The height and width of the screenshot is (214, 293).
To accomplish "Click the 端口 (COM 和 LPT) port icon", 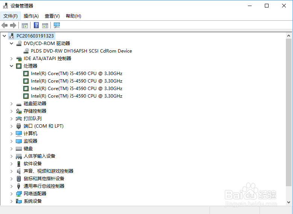I will 19,126.
